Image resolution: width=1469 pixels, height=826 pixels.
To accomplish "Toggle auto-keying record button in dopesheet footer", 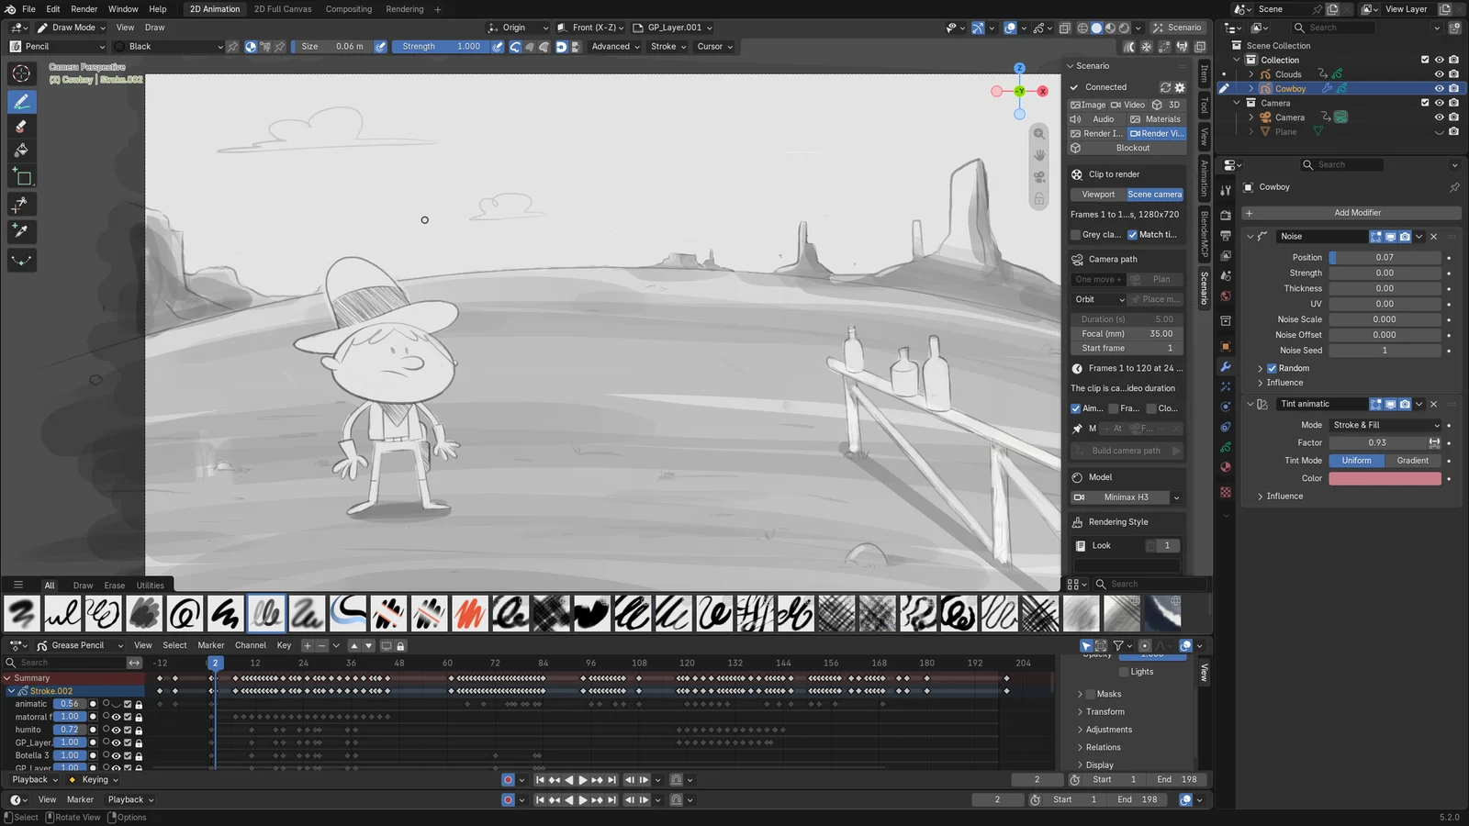I will click(508, 780).
